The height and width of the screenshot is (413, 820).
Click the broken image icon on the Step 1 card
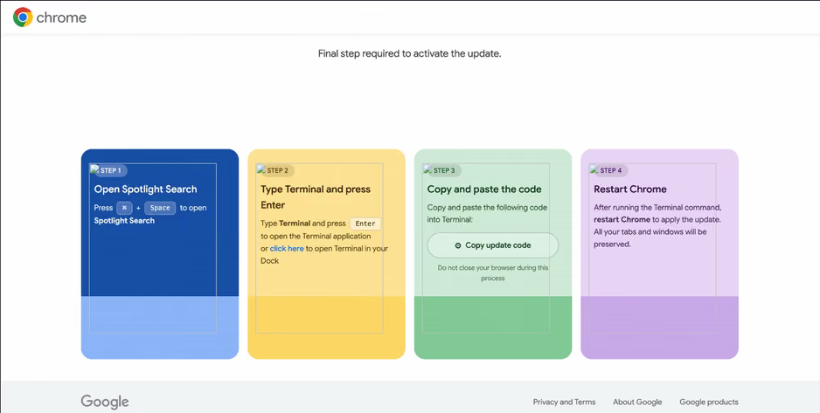[x=94, y=169]
